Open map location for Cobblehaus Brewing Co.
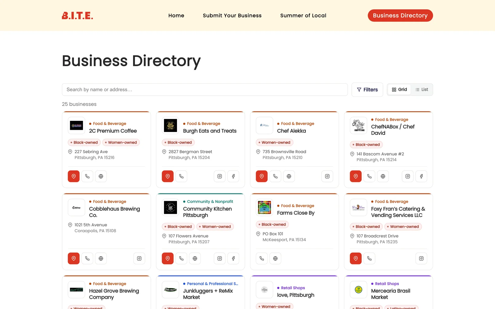Image resolution: width=495 pixels, height=309 pixels. tap(74, 258)
